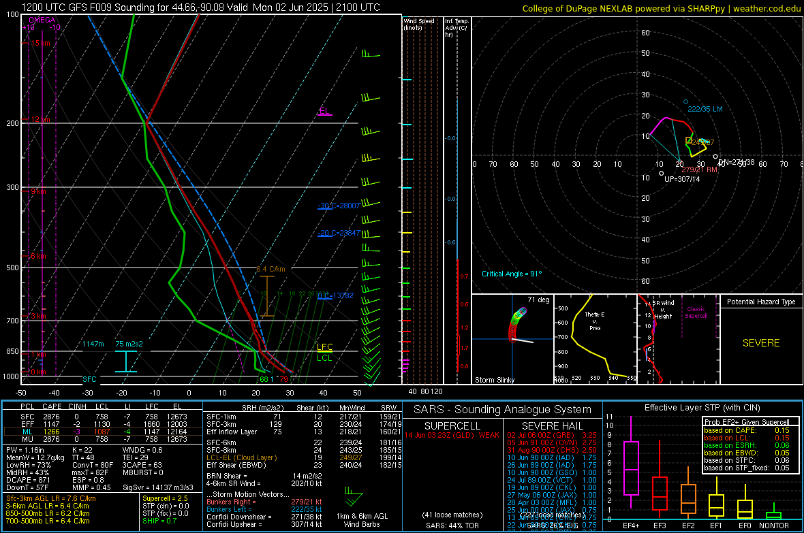804x533 pixels.
Task: Click the UP=307/14 Corfidi upshear marker
Action: 662,174
